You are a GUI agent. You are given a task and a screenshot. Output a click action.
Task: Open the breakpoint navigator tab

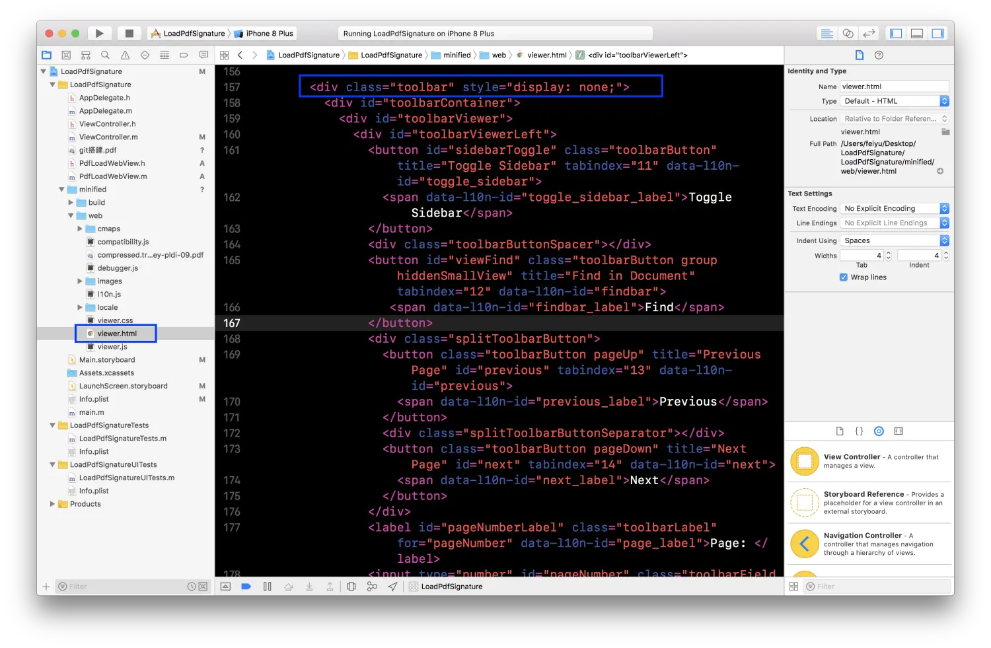pos(184,55)
